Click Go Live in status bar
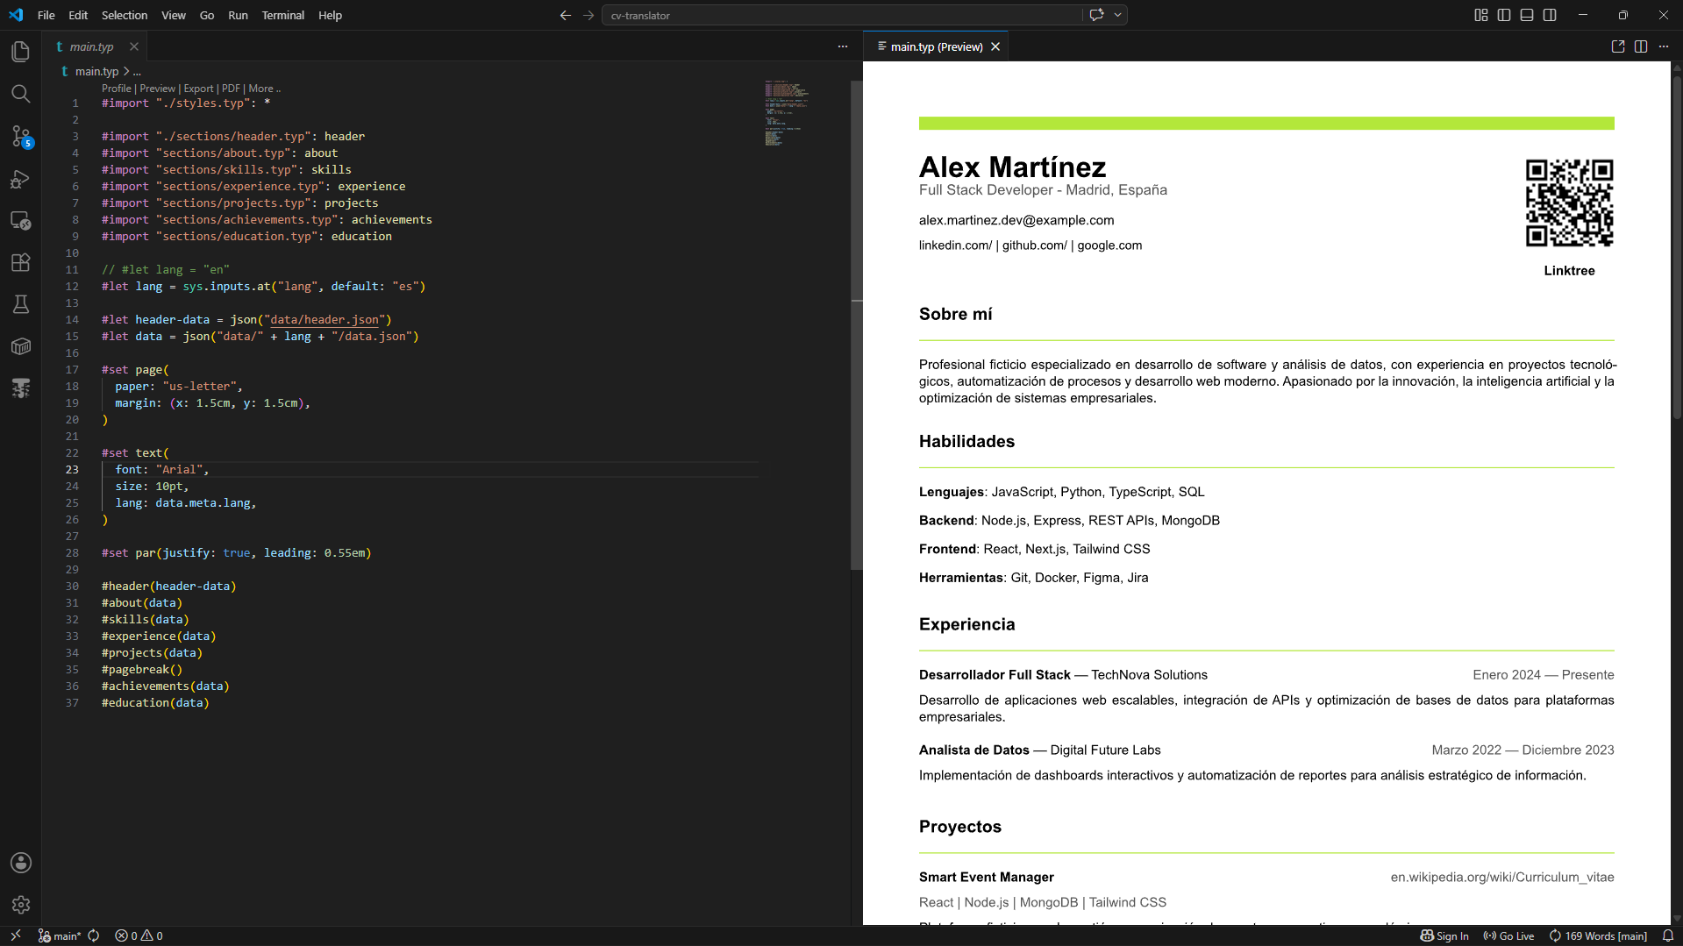 1508,935
